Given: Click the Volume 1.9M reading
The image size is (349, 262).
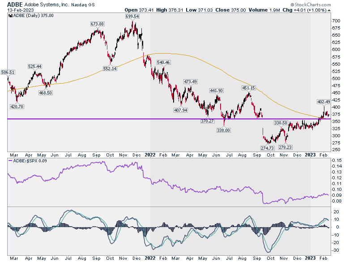Looking at the screenshot, I should (264, 10).
